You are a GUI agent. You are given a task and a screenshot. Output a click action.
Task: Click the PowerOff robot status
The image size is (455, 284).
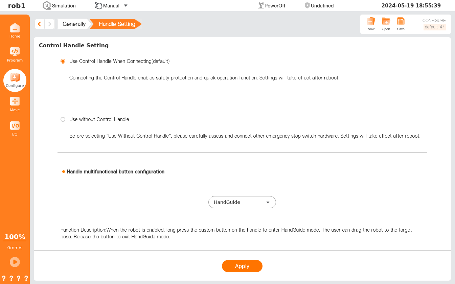pyautogui.click(x=272, y=5)
